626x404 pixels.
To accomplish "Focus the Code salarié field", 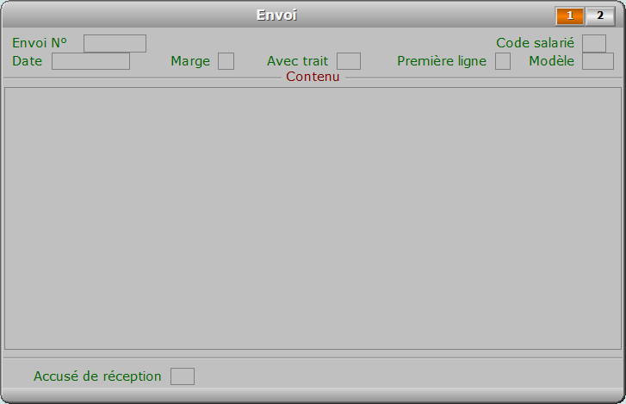I will (x=594, y=44).
